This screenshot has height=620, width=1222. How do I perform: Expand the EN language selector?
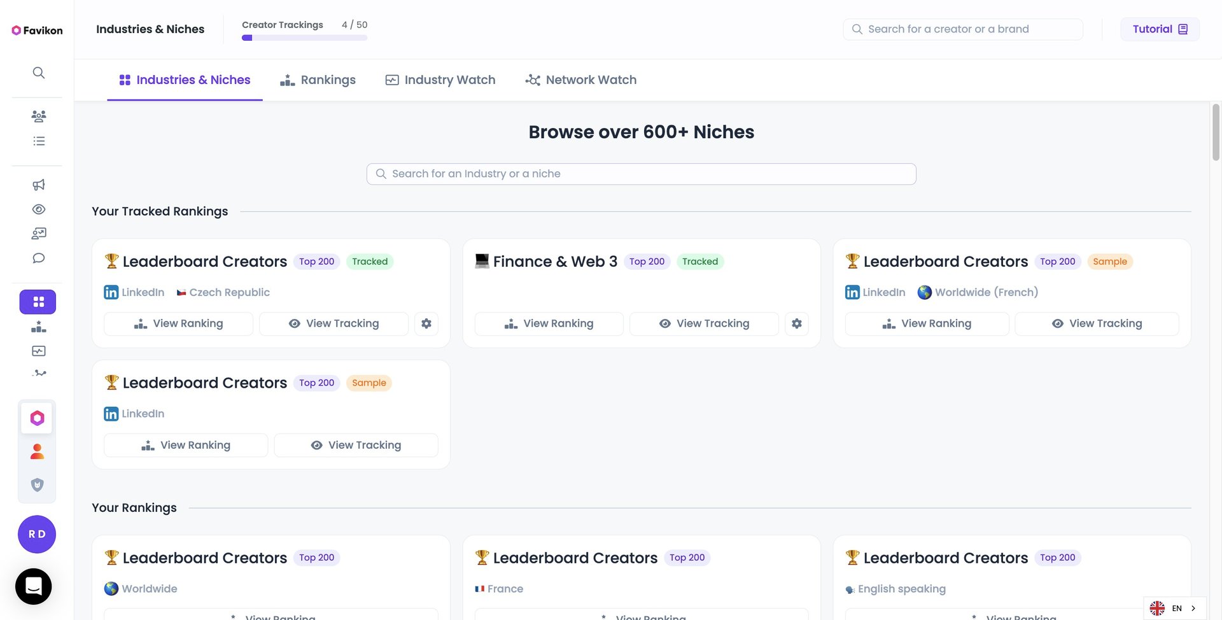coord(1175,608)
